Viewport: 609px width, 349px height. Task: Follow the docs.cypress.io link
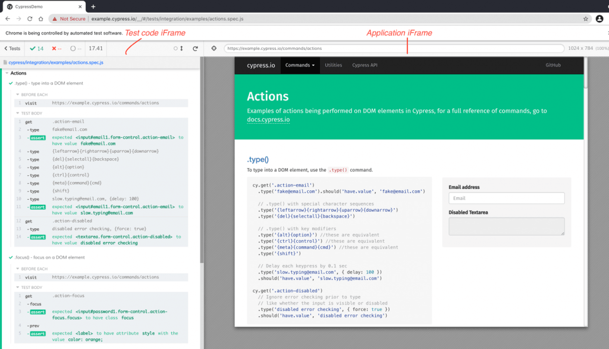[268, 120]
